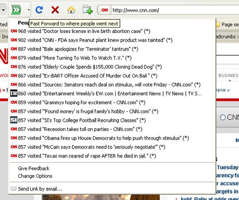
Task: Click the EW icon beside the 860 visited entry
Action: (x=14, y=93)
